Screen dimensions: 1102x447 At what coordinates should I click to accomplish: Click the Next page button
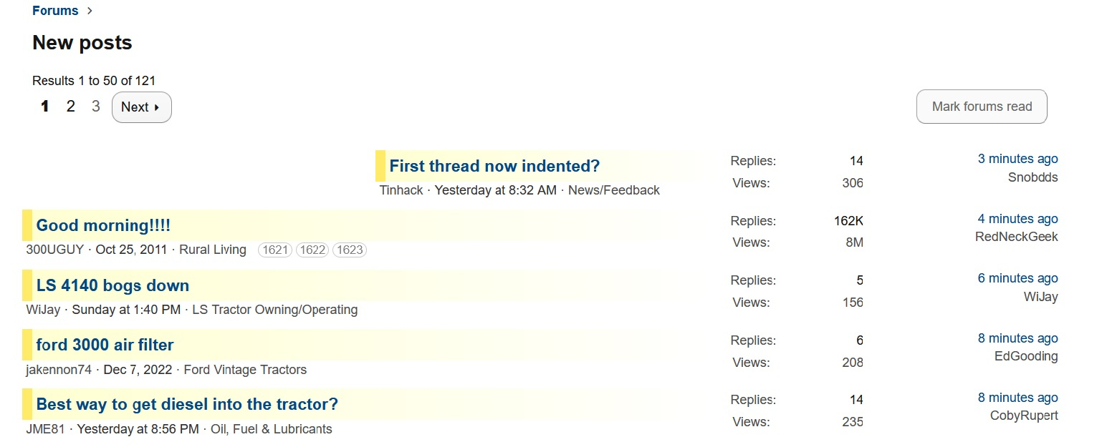(x=141, y=107)
